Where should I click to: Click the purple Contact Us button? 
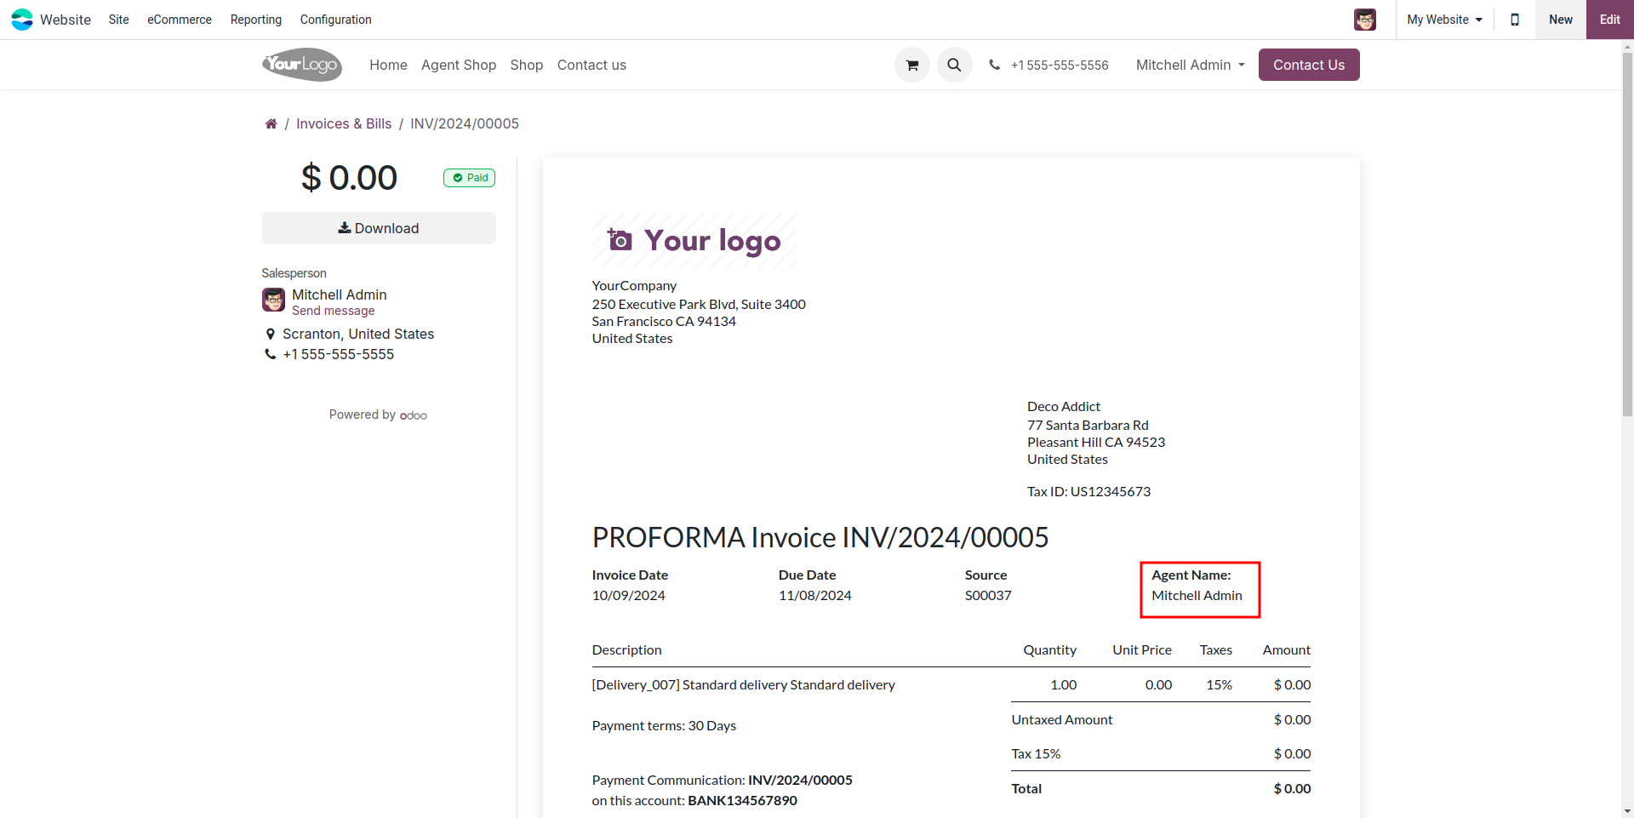(1308, 65)
